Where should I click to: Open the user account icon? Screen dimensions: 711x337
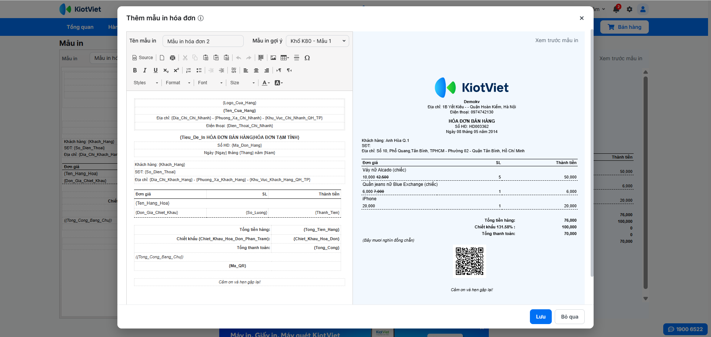[643, 9]
